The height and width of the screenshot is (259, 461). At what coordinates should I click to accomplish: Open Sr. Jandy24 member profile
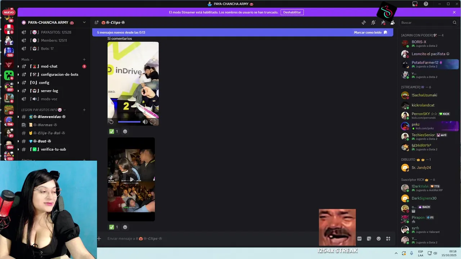[429, 168]
